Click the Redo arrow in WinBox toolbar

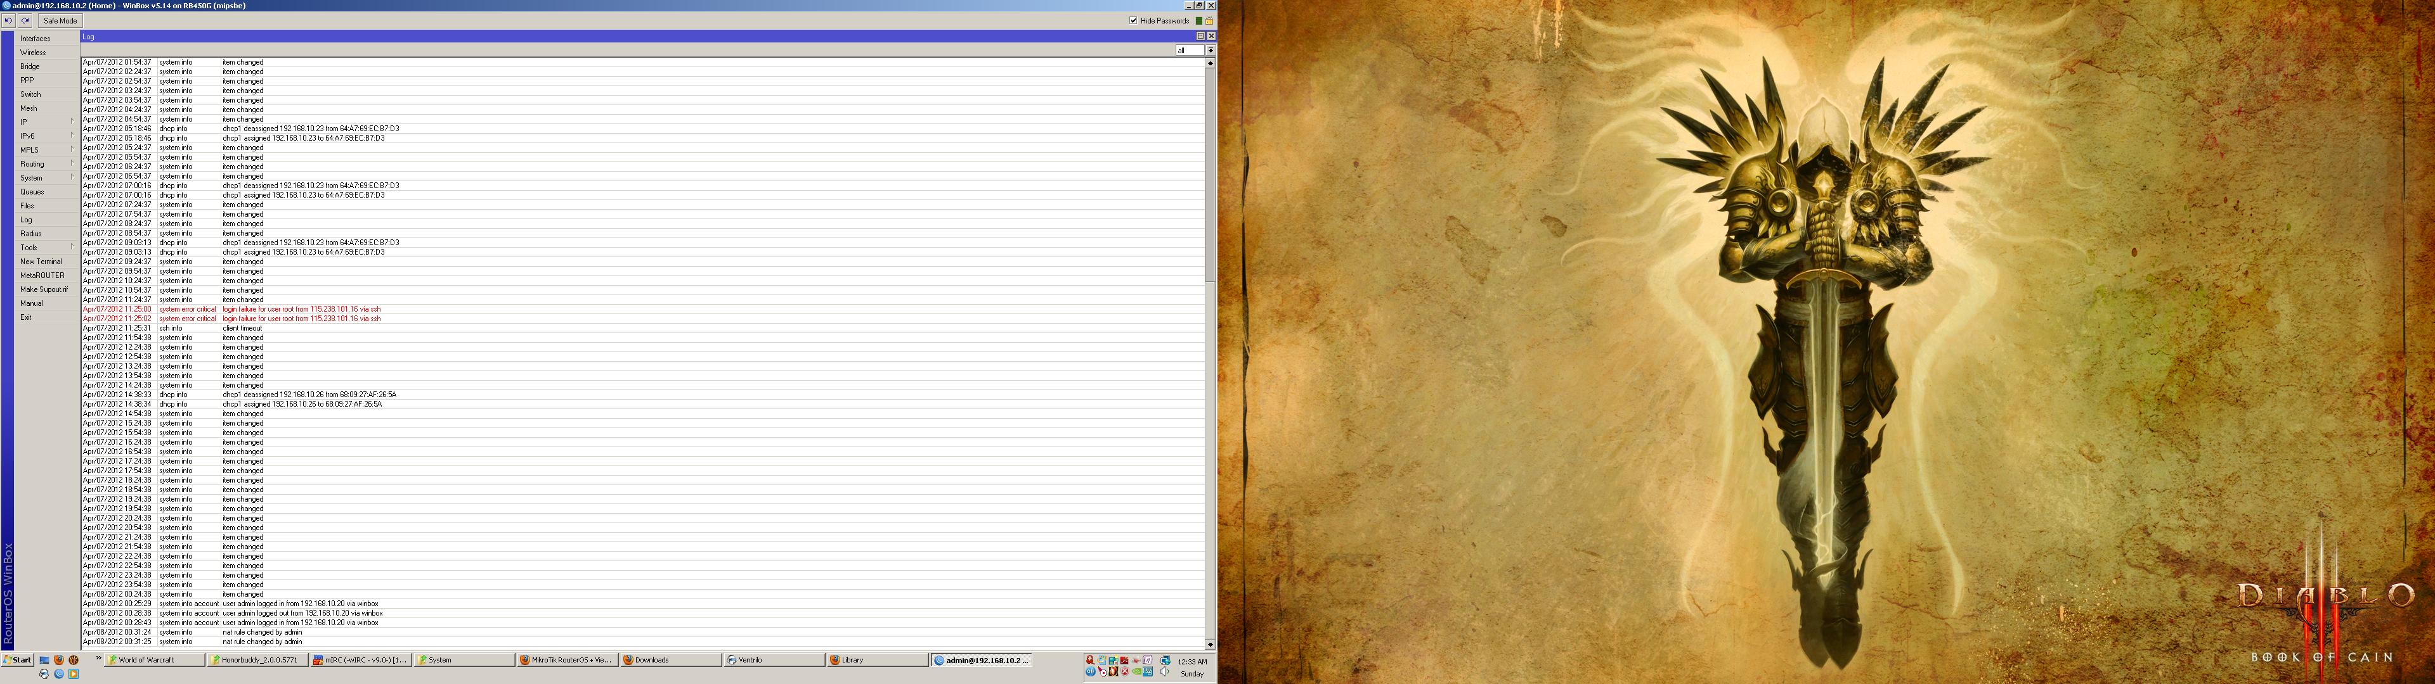pyautogui.click(x=25, y=21)
